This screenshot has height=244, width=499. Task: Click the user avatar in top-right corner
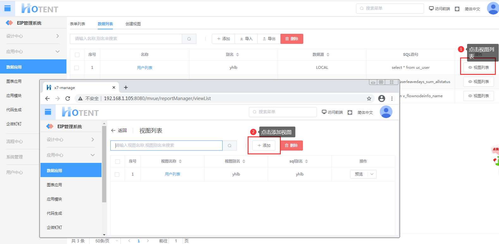click(x=493, y=8)
